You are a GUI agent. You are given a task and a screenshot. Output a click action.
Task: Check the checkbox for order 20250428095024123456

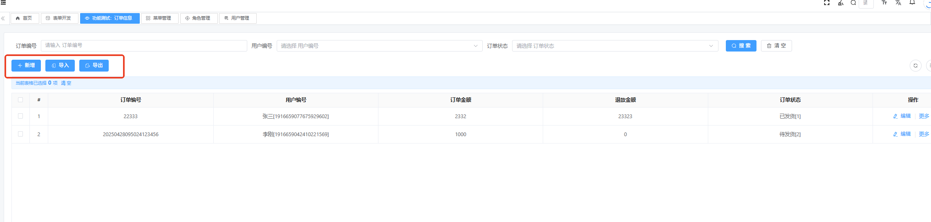[x=20, y=134]
